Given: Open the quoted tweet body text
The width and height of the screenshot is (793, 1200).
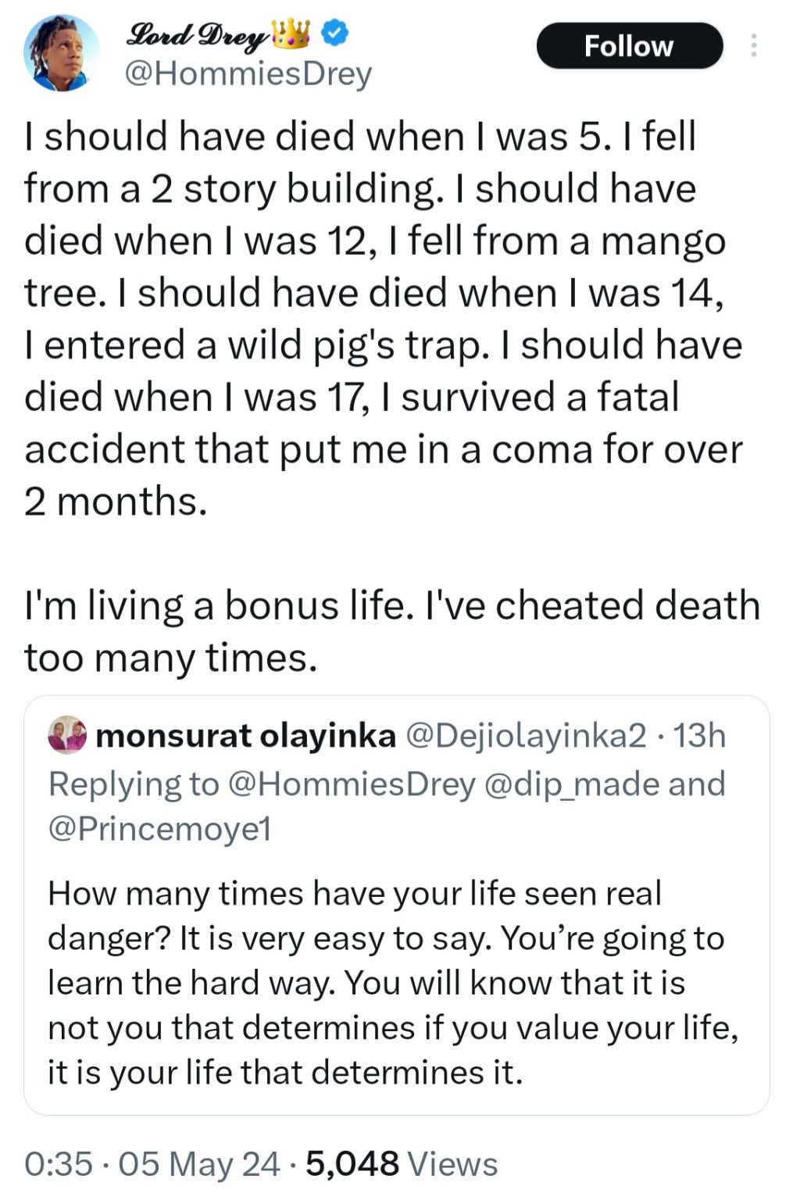Looking at the screenshot, I should coord(391,983).
